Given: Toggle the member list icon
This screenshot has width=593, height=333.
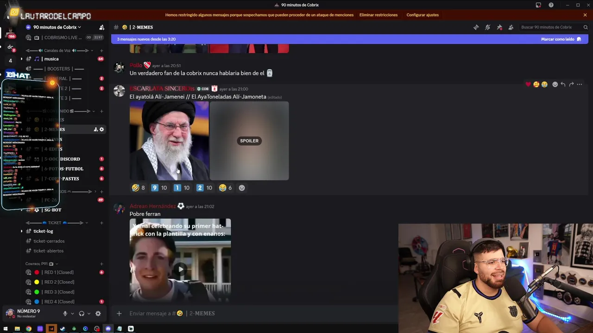Looking at the screenshot, I should pyautogui.click(x=511, y=27).
